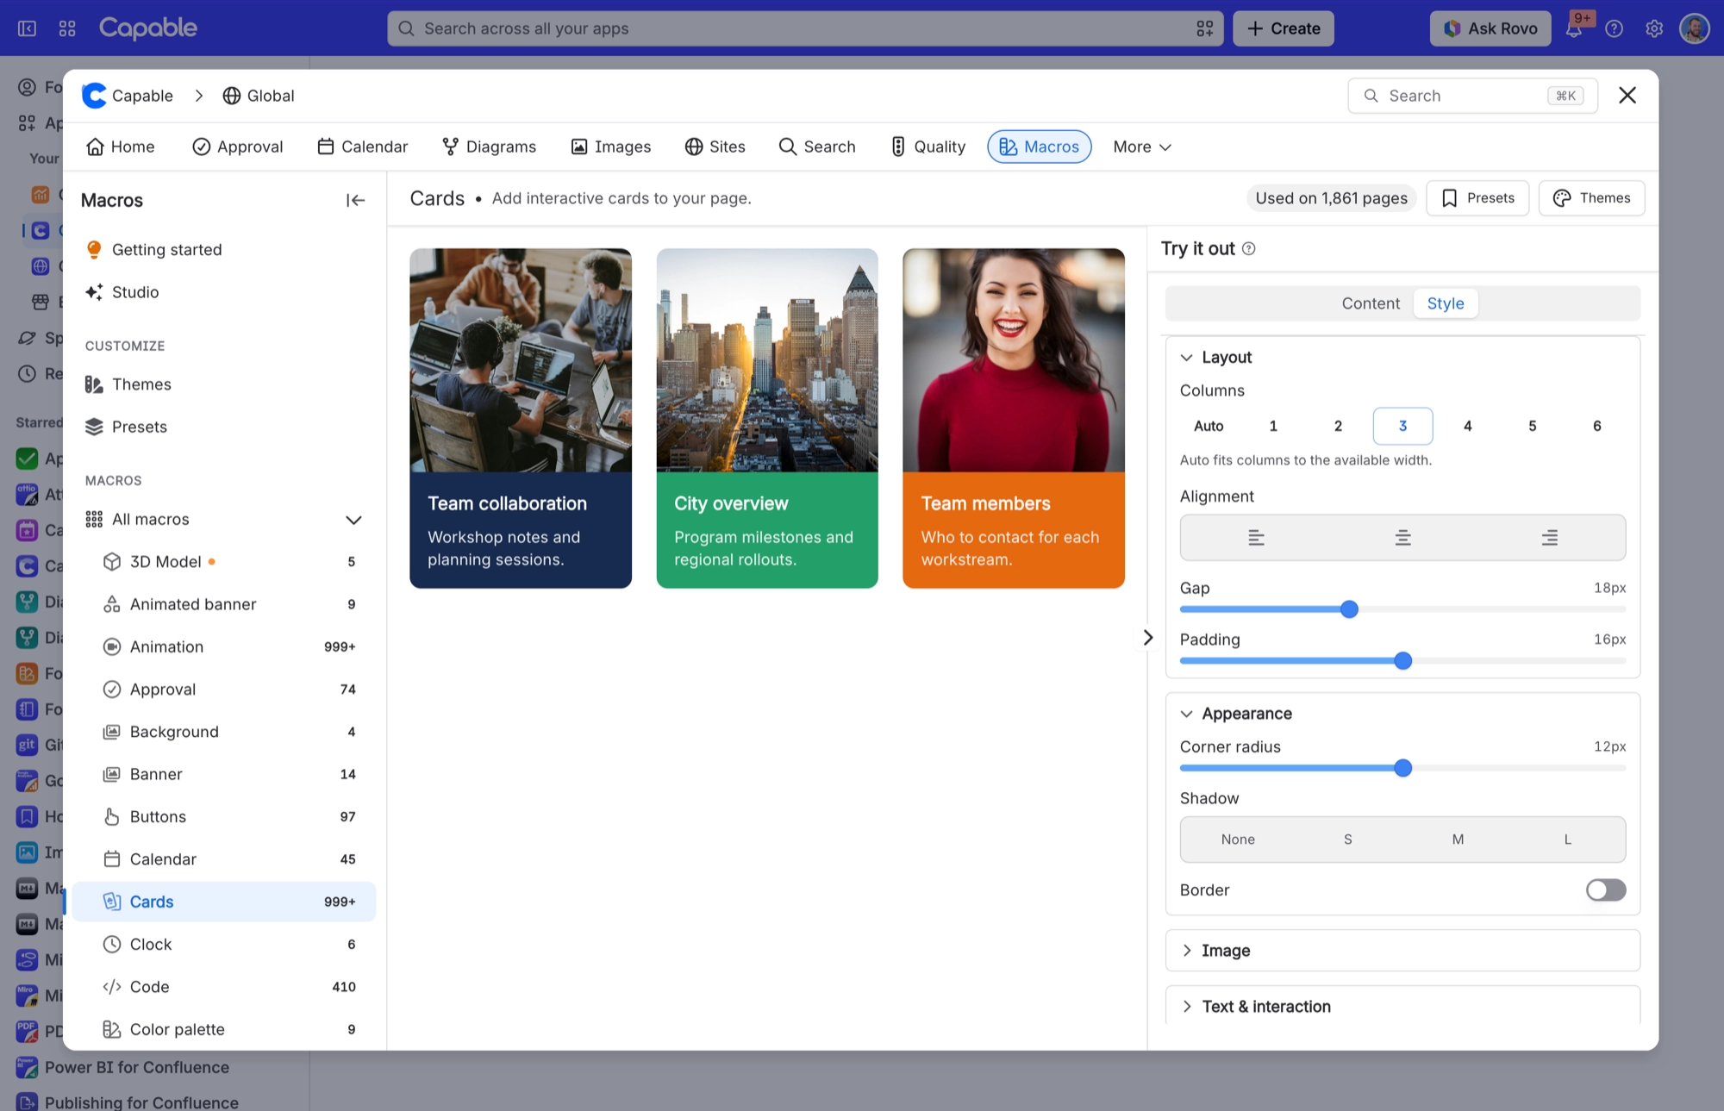This screenshot has width=1724, height=1111.
Task: Click the dialog Search field
Action: coord(1472,96)
